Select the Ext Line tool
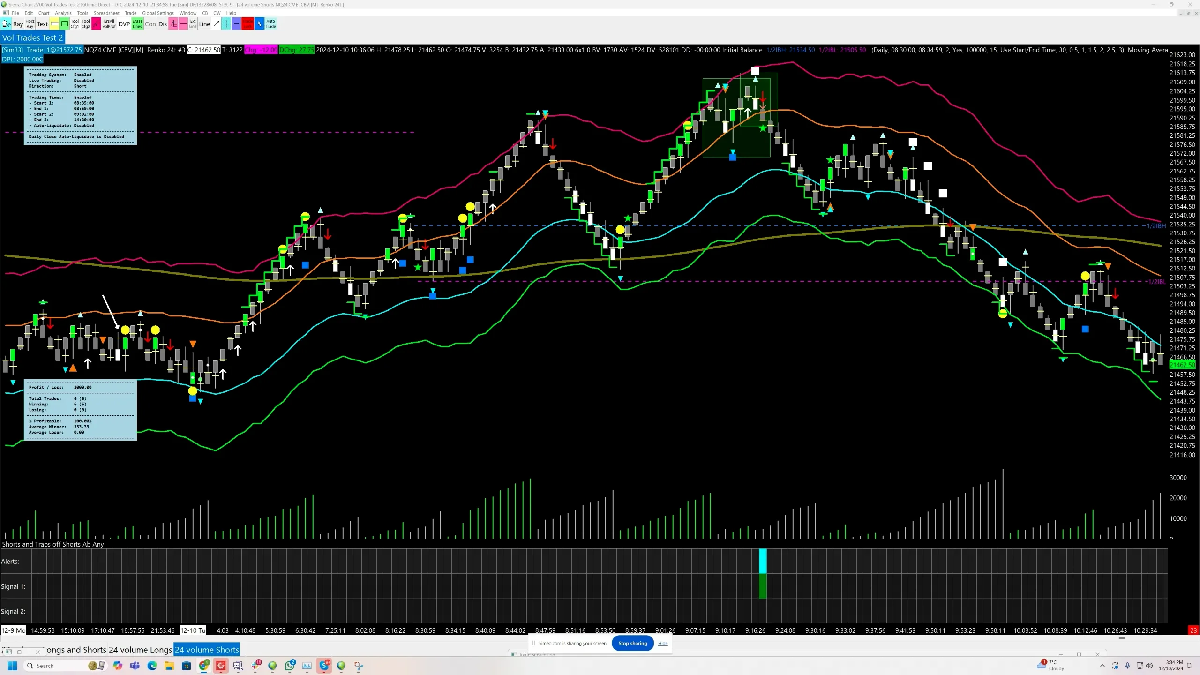Screen dimensions: 1200x675 [193, 24]
